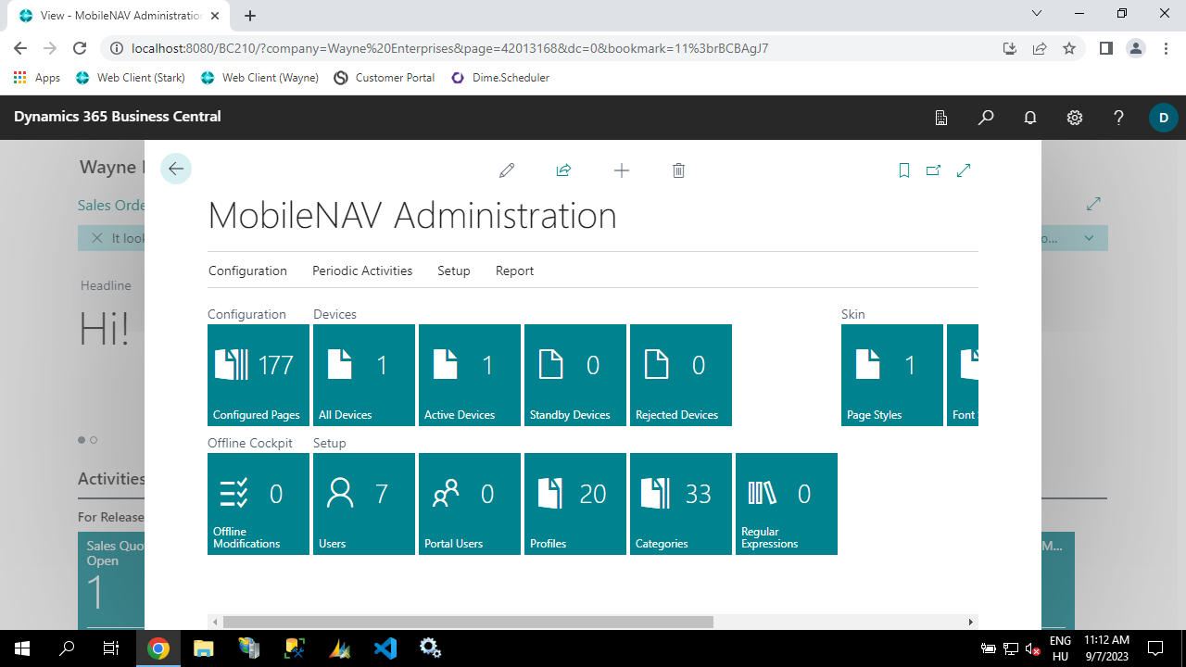Open a new browser tab
1186x667 pixels.
click(x=250, y=16)
